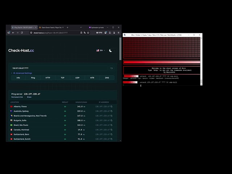Bookmark this page with star icon
The height and width of the screenshot is (174, 232).
pyautogui.click(x=88, y=33)
